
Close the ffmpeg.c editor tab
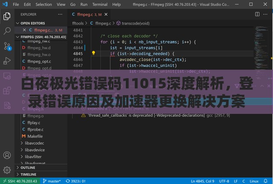tap(106, 14)
